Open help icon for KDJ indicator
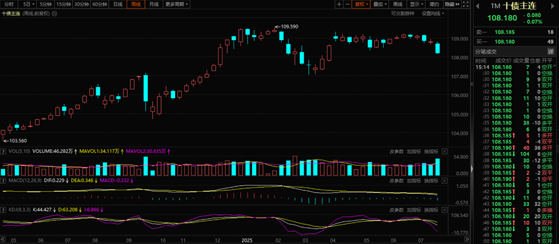559x244 pixels. pyautogui.click(x=4, y=210)
